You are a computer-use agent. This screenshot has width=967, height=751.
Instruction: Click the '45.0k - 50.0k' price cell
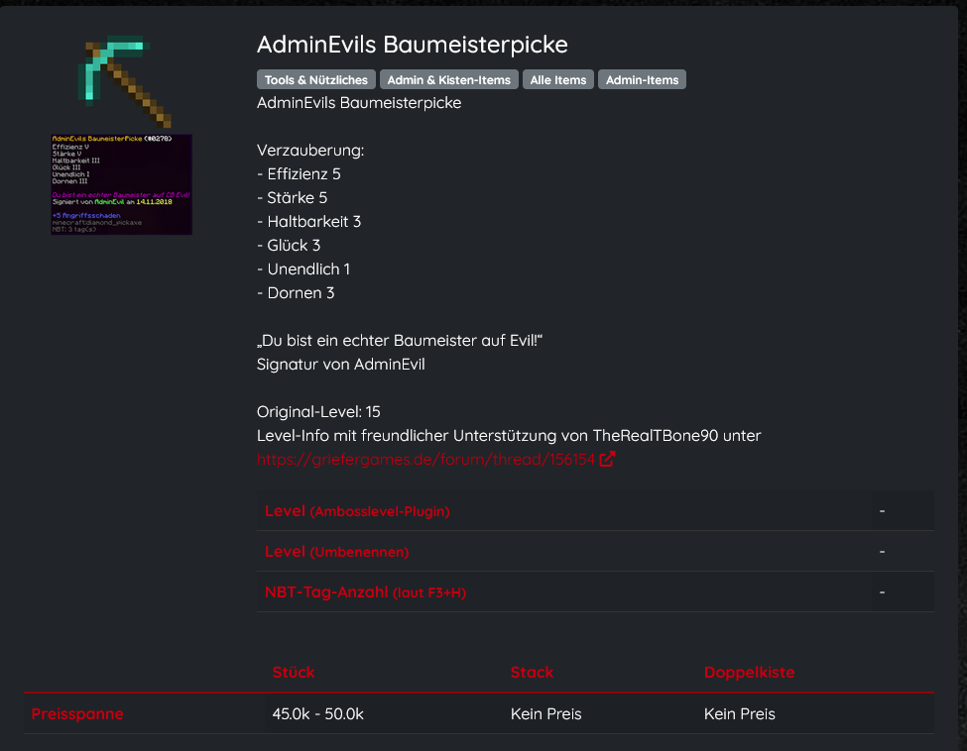tap(317, 713)
